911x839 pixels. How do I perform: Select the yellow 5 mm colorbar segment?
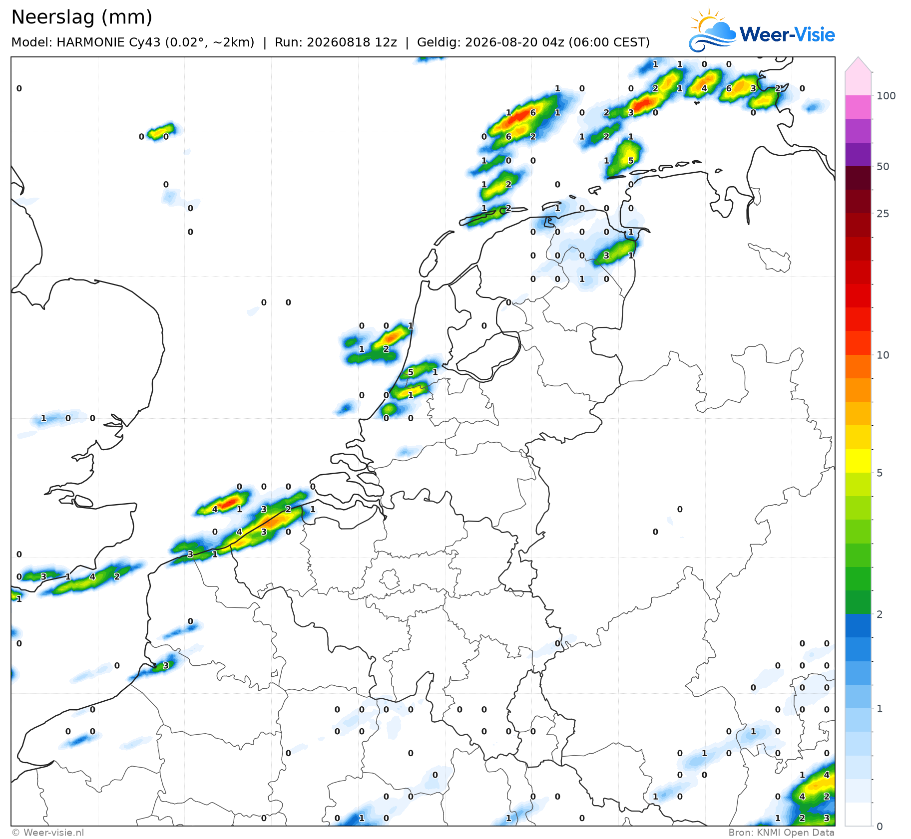858,461
